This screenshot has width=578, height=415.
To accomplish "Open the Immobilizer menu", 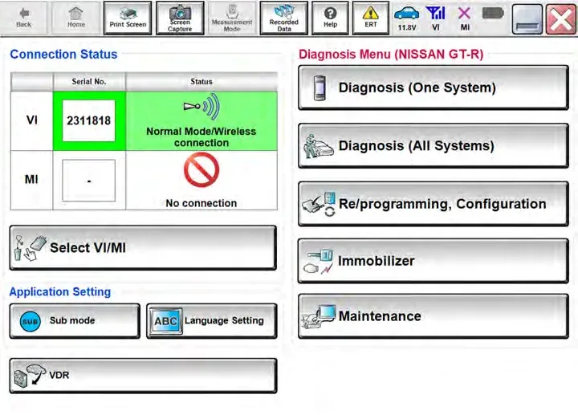I will [x=433, y=261].
